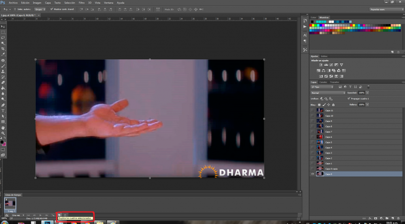Lock transparent pixels icon
The width and height of the screenshot is (405, 224).
tap(319, 104)
